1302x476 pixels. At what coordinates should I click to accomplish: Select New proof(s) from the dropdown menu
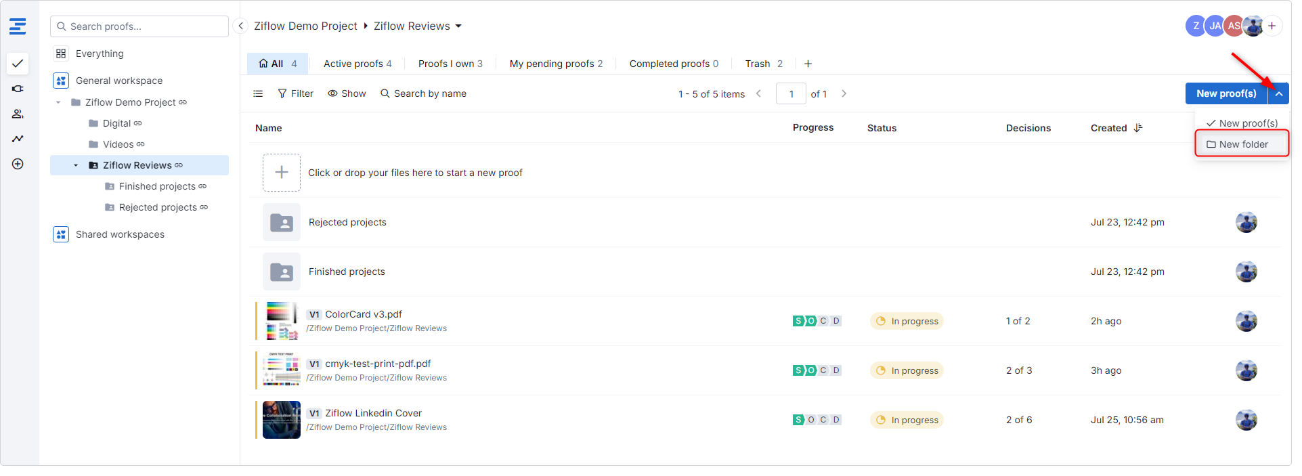(1242, 123)
